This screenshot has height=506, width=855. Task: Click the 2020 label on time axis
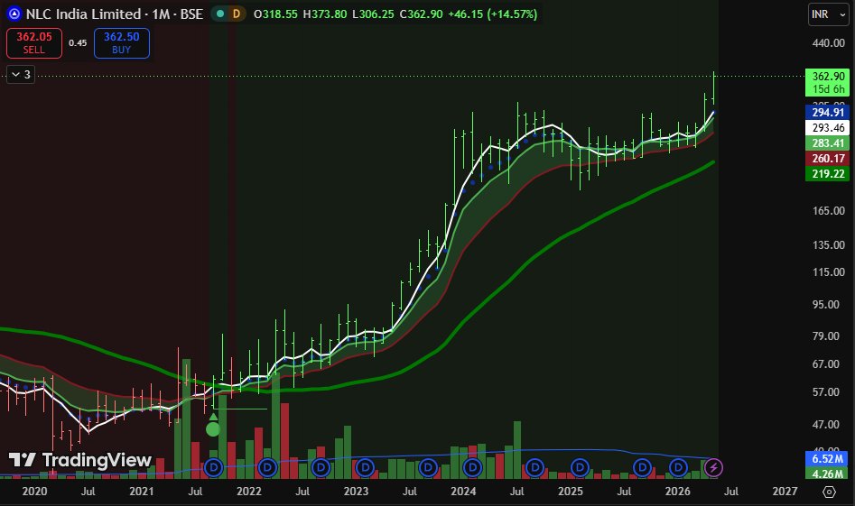34,492
